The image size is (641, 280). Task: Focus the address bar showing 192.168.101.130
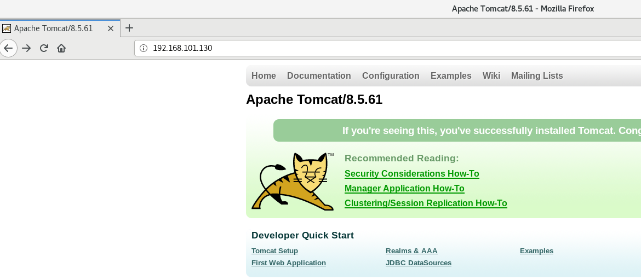click(388, 48)
